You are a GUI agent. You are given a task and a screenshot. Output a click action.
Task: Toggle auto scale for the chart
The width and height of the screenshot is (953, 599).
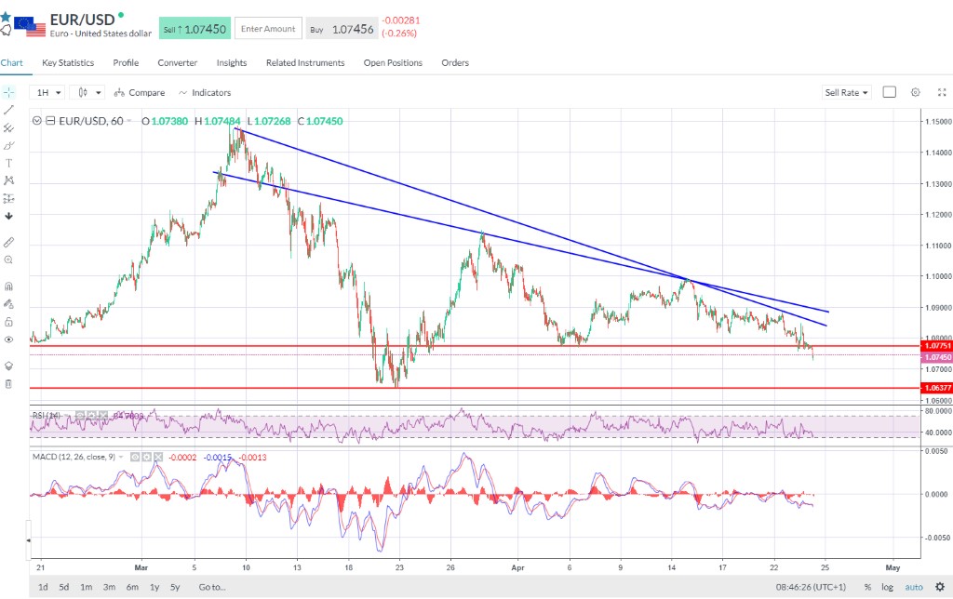pos(913,587)
